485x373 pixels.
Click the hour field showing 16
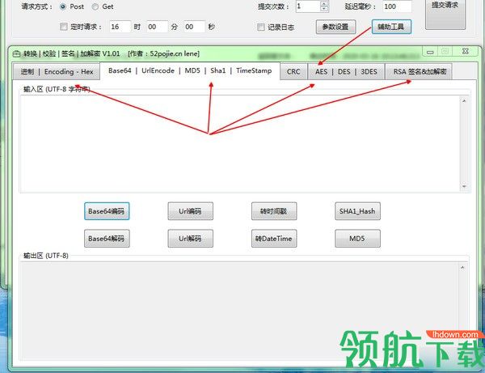pos(120,27)
